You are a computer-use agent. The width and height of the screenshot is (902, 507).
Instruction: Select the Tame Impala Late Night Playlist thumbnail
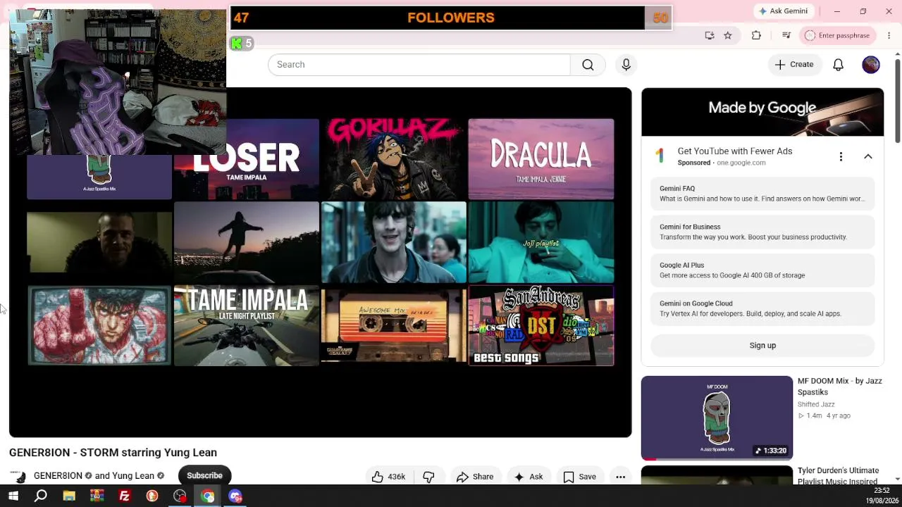(x=247, y=325)
